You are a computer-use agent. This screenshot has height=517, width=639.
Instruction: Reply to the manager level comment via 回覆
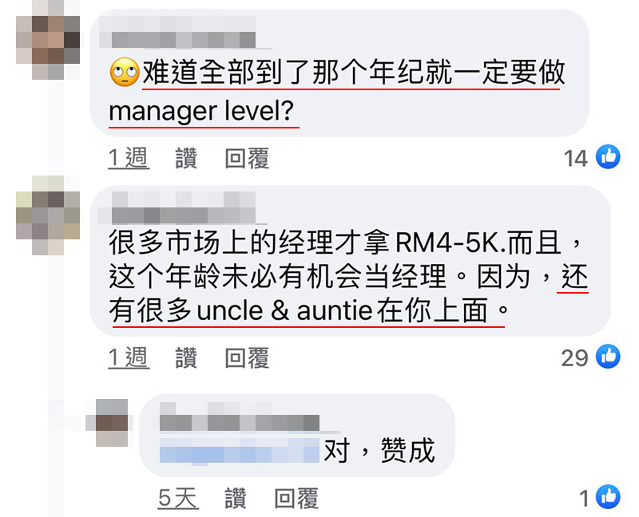tap(247, 158)
